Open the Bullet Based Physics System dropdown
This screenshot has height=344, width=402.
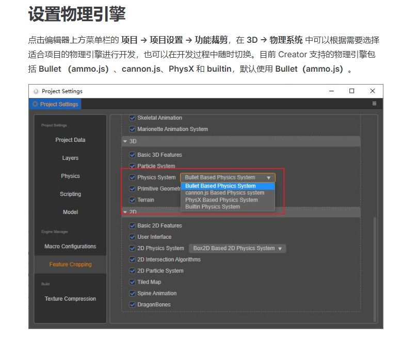tap(228, 177)
